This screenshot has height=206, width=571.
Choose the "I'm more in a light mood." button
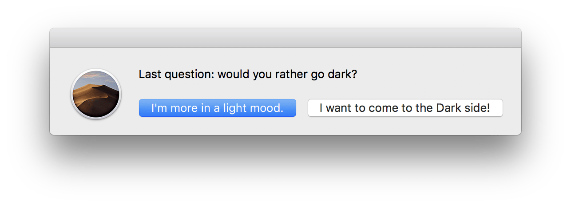click(x=217, y=108)
